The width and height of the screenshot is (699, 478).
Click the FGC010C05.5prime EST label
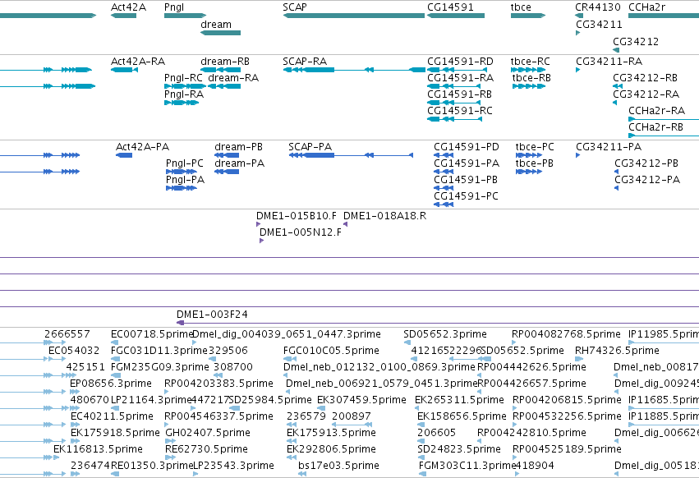[331, 351]
